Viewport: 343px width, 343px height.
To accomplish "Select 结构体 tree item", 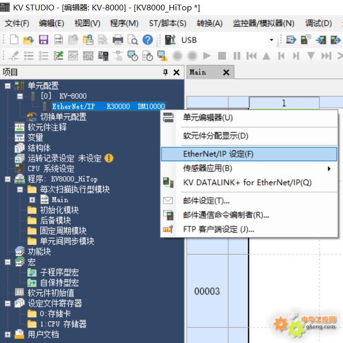I will click(x=39, y=148).
